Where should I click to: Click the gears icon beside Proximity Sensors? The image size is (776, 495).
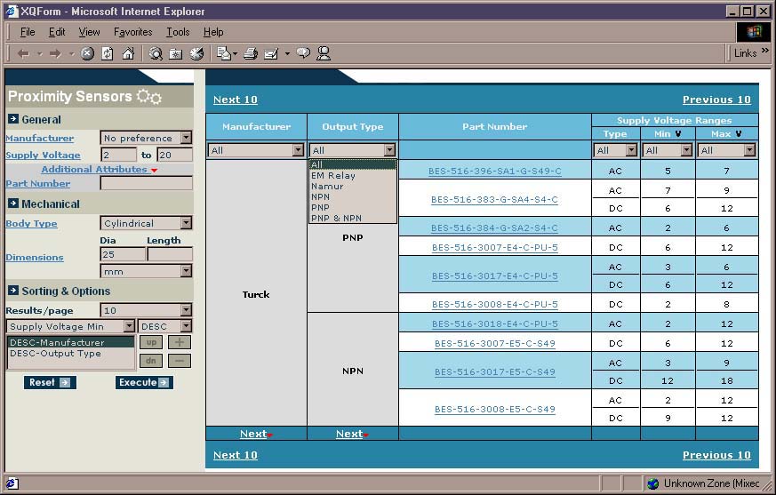point(149,97)
